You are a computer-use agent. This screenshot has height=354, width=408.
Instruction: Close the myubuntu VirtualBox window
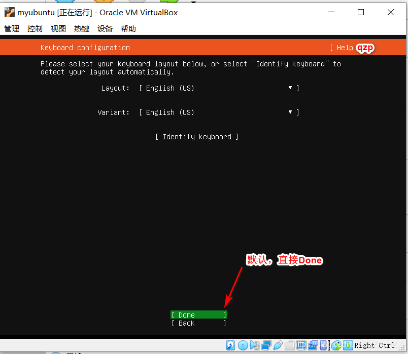(391, 12)
